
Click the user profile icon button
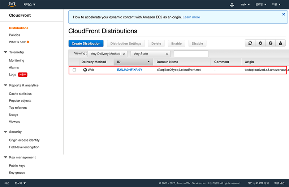click(281, 43)
